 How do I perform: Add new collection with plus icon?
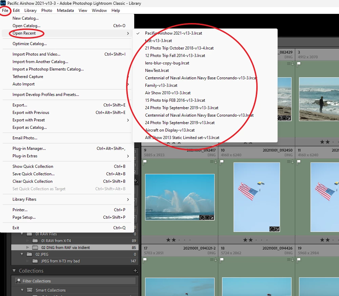136,271
